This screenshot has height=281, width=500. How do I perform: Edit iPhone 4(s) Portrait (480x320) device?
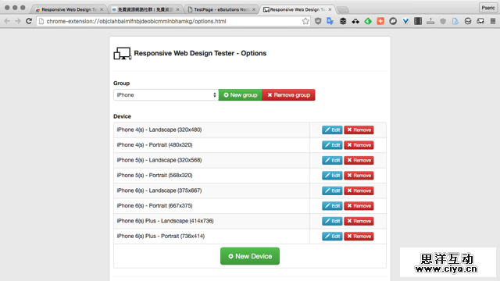tap(332, 145)
